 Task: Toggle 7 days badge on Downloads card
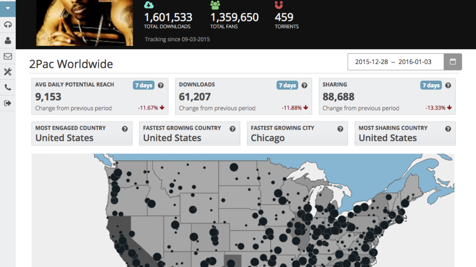coord(287,85)
